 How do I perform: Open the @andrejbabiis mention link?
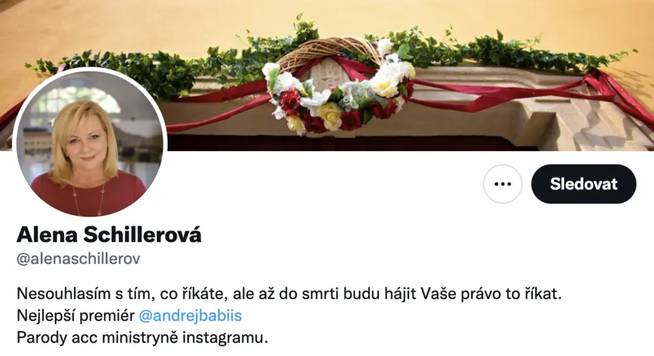click(x=190, y=316)
